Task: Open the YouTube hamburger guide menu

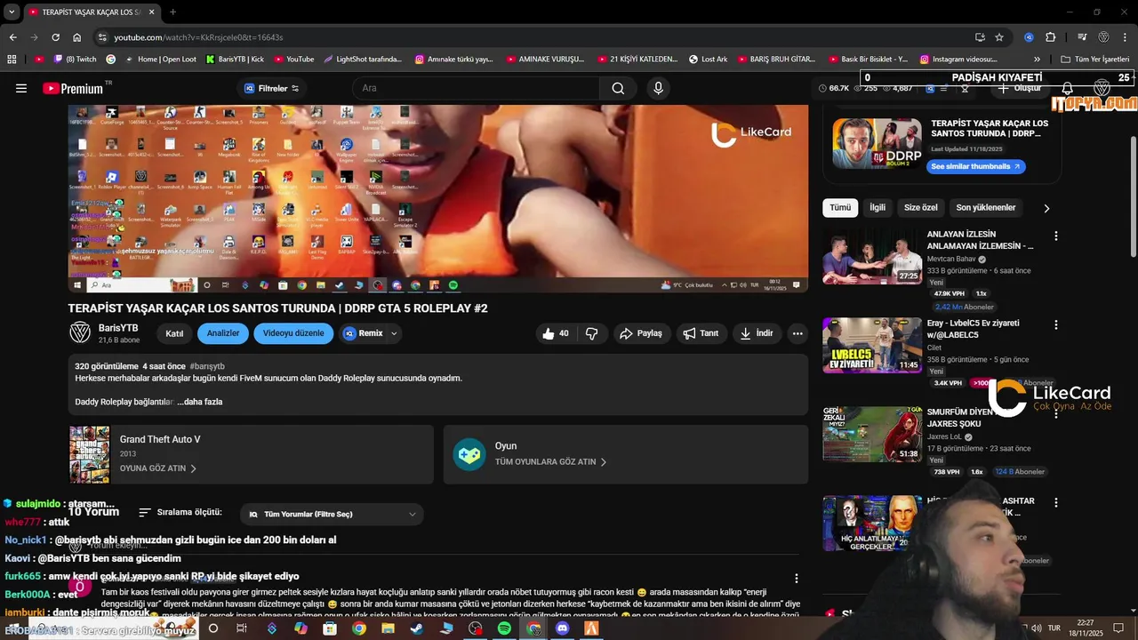Action: click(x=21, y=88)
